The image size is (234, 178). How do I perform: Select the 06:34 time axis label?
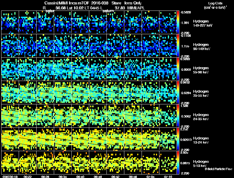click(x=63, y=177)
